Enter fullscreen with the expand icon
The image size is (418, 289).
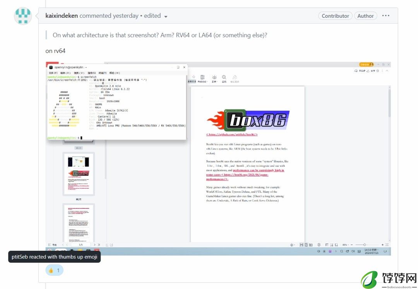(387, 245)
